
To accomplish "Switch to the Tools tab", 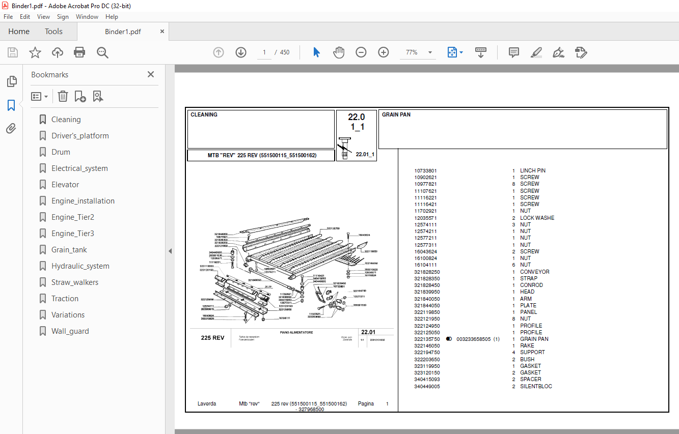I will [53, 32].
